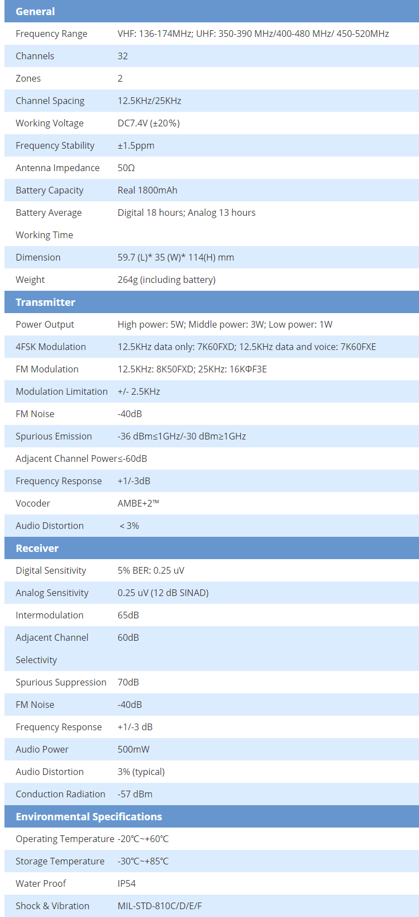Select the Environmental Specifications header
Image resolution: width=419 pixels, height=917 pixels.
(89, 816)
